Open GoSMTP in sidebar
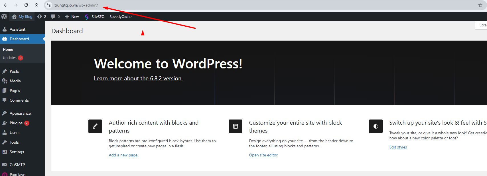 click(x=23, y=165)
